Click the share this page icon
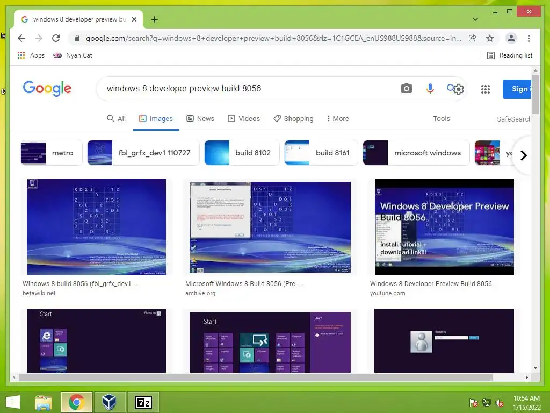This screenshot has height=413, width=550. point(473,38)
